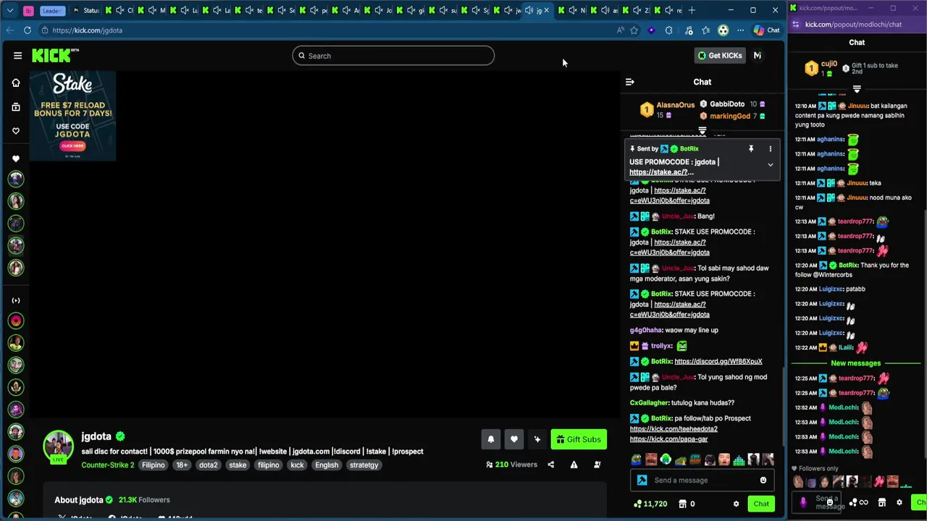The image size is (927, 521).
Task: Expand the pinned BotRix message chevron
Action: [x=771, y=165]
